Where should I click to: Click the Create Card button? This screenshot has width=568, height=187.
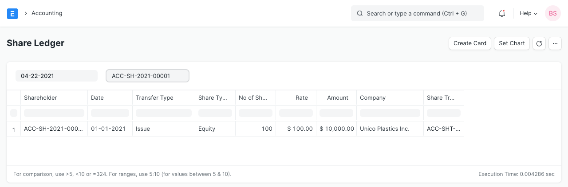point(470,43)
